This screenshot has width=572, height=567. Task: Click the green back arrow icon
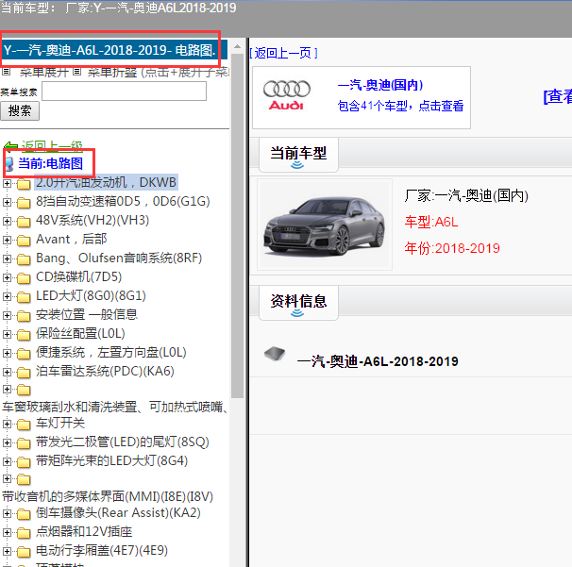point(11,146)
